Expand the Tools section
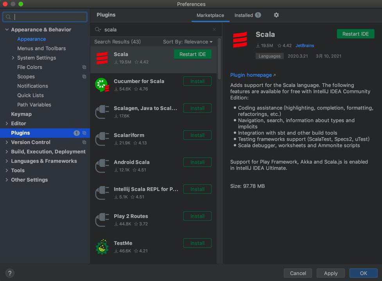This screenshot has width=382, height=281. click(7, 170)
